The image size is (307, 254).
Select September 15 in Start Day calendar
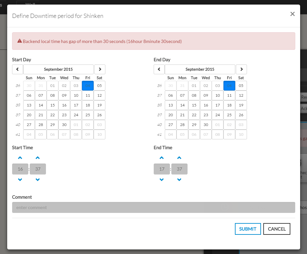pyautogui.click(x=53, y=105)
